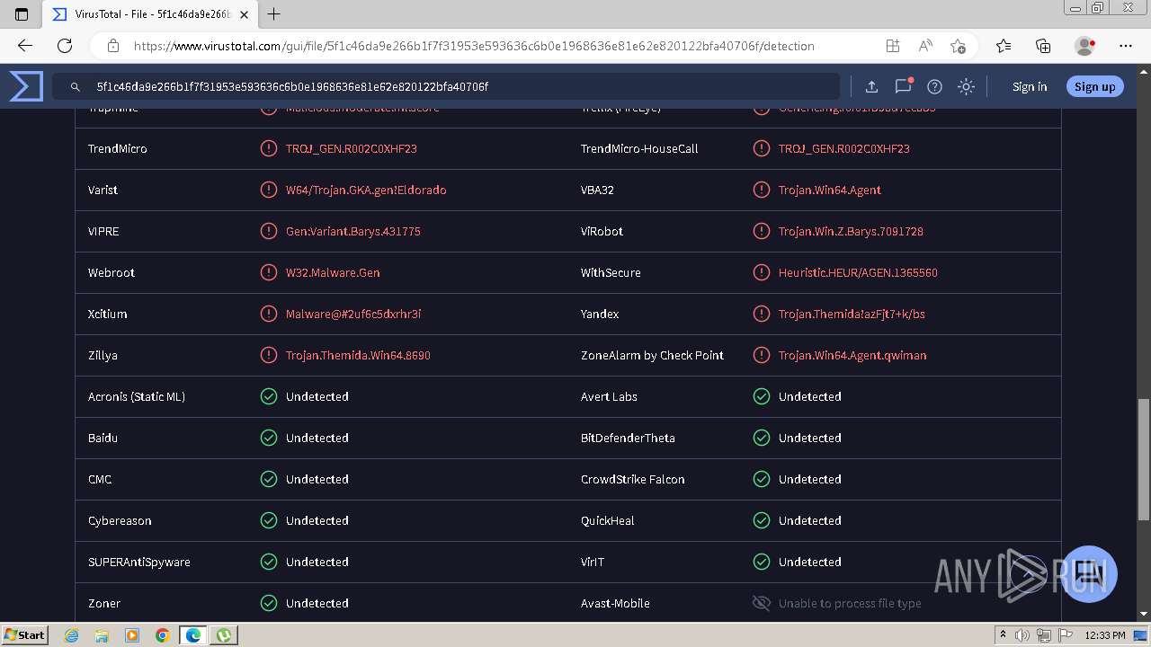This screenshot has width=1151, height=647.
Task: Click the browser refresh icon
Action: coord(65,46)
